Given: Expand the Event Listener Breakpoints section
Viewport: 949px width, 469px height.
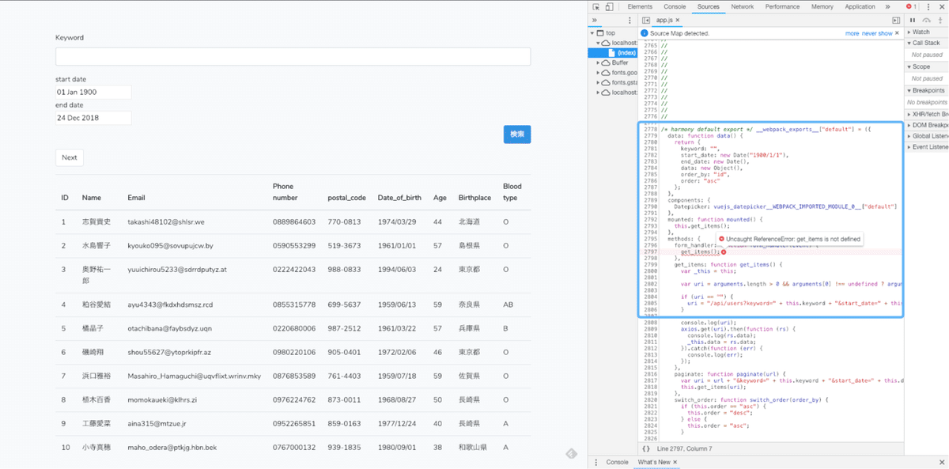Looking at the screenshot, I should pyautogui.click(x=927, y=147).
